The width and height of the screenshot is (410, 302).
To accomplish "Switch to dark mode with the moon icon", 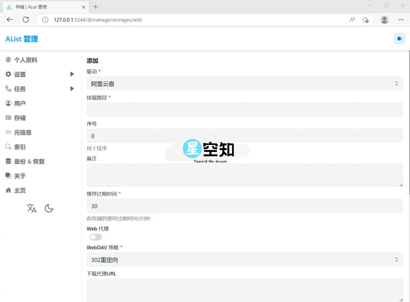I will point(49,208).
